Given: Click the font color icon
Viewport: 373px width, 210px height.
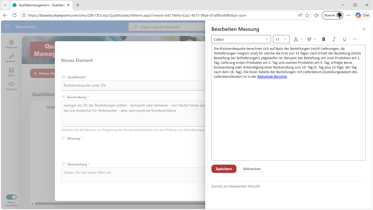Looking at the screenshot, I should coord(296,39).
